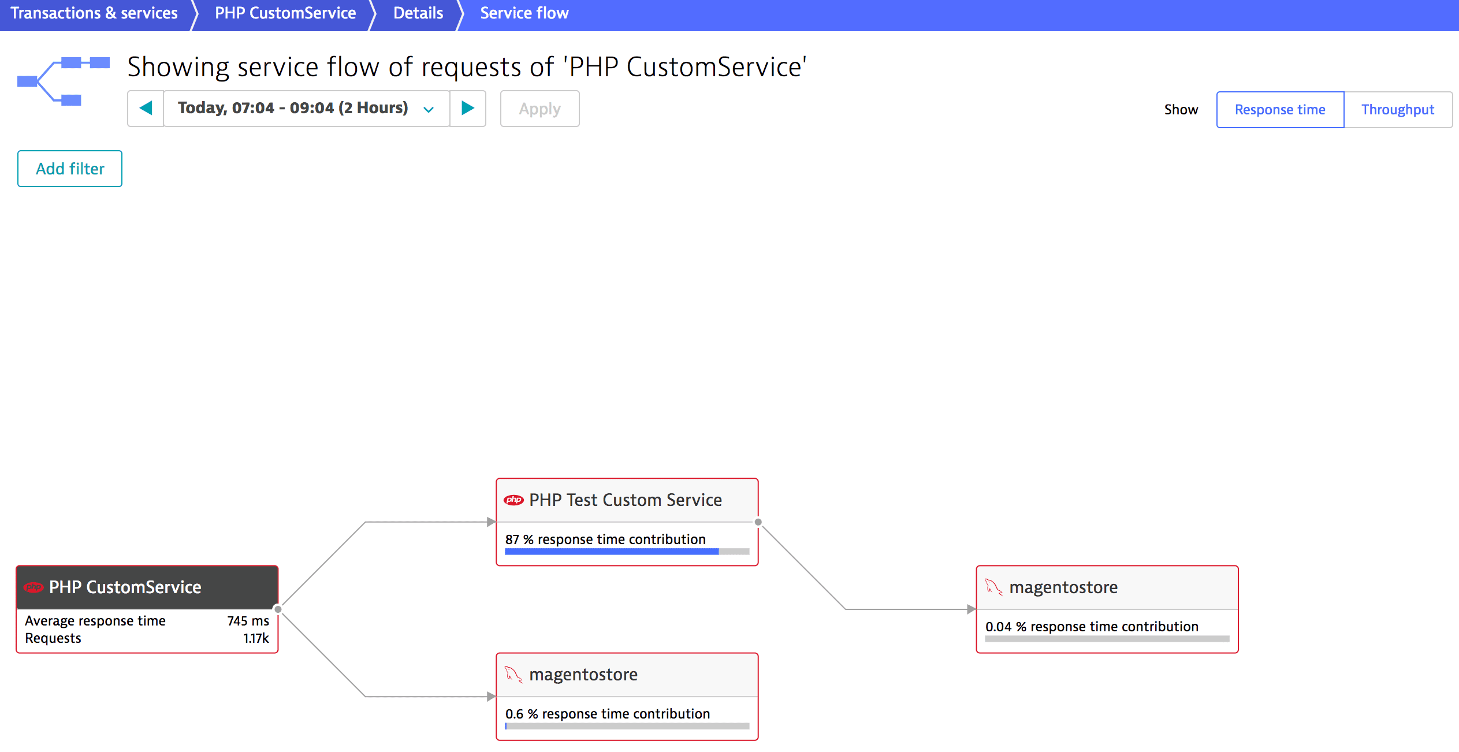
Task: Click the 'Requests' label
Action: pyautogui.click(x=53, y=638)
